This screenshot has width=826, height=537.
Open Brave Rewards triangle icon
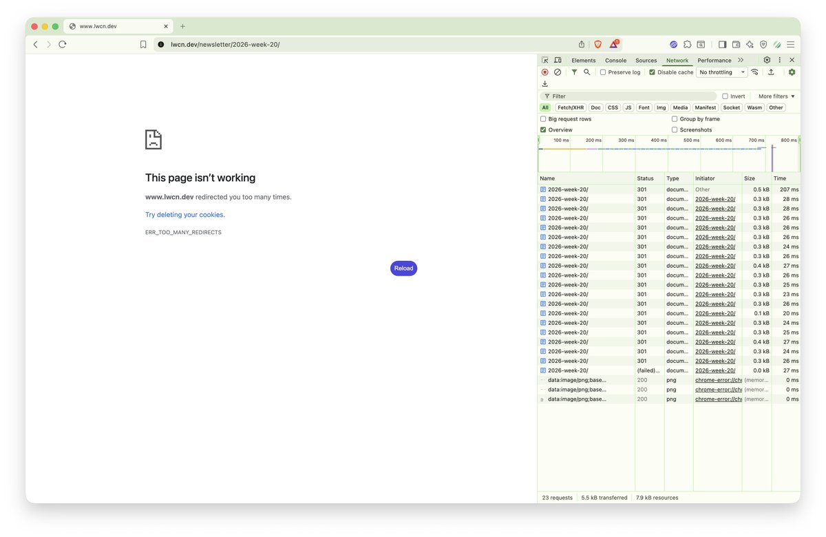[x=613, y=44]
